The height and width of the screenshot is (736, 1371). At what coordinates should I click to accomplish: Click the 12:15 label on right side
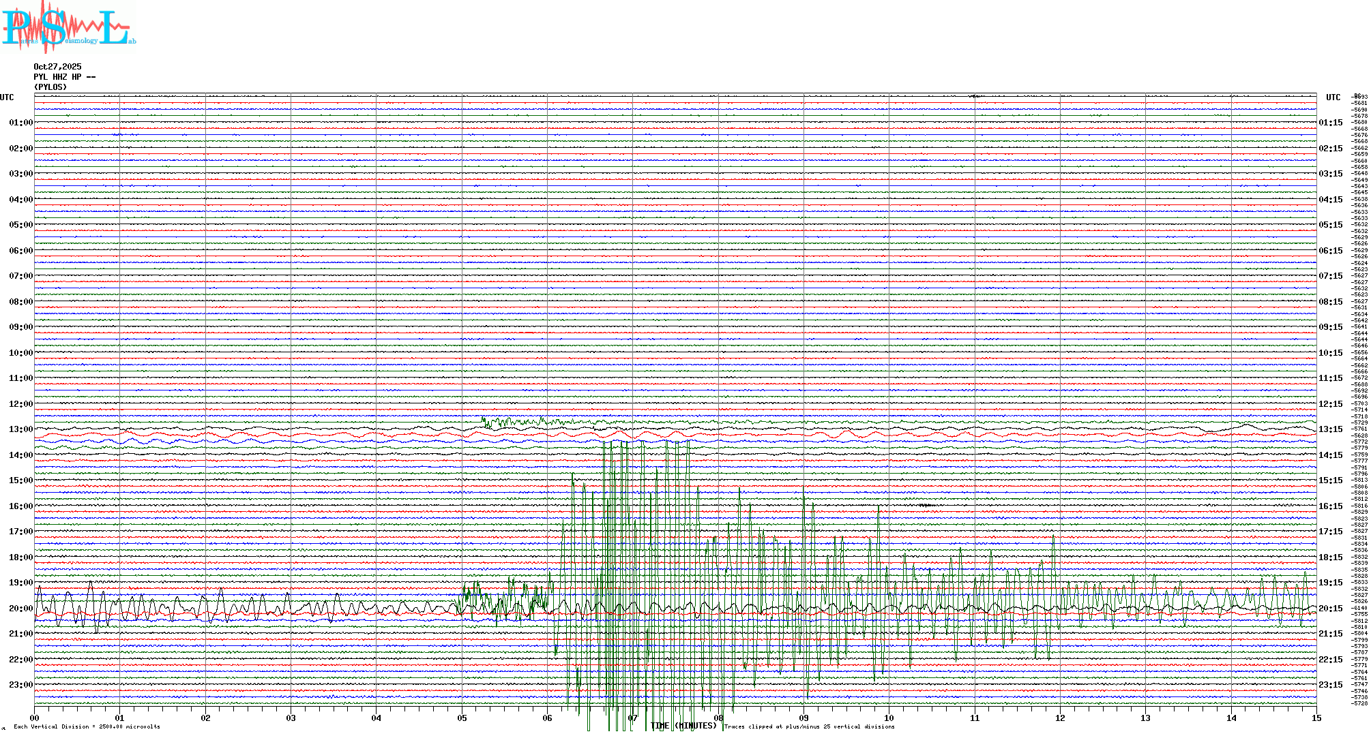point(1330,404)
